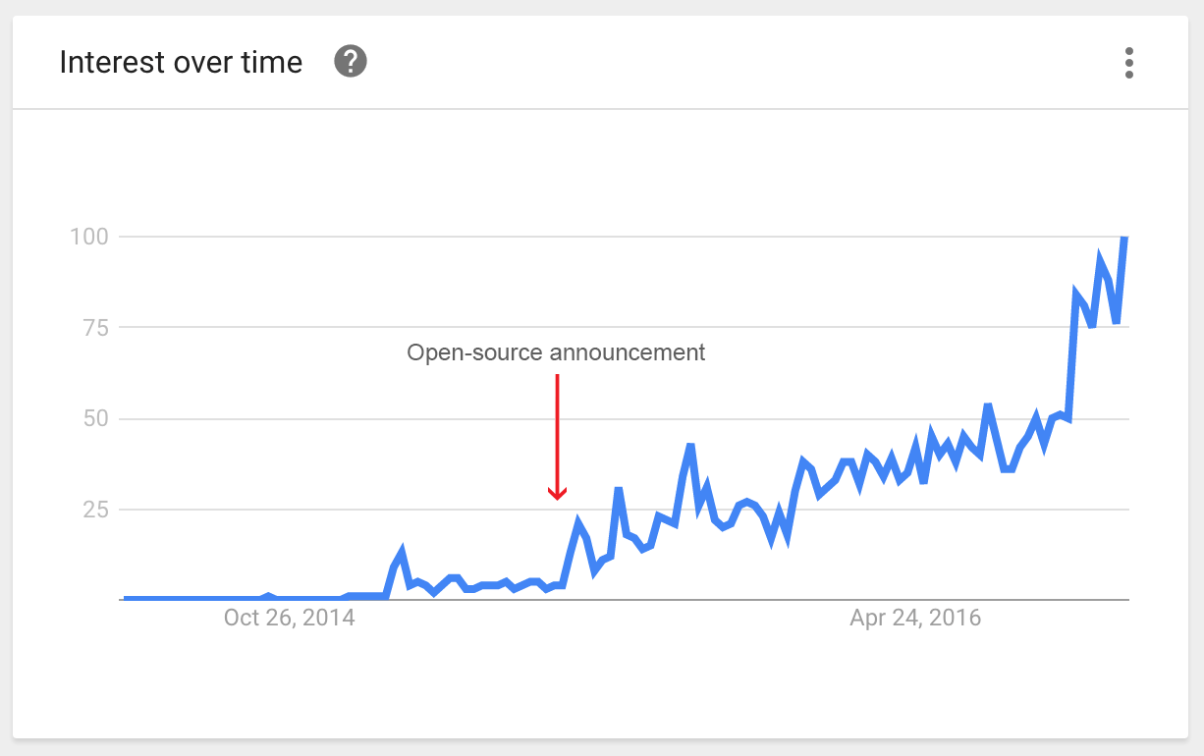Click the shaft of the red annotation arrow
1204x756 pixels.
point(557,430)
